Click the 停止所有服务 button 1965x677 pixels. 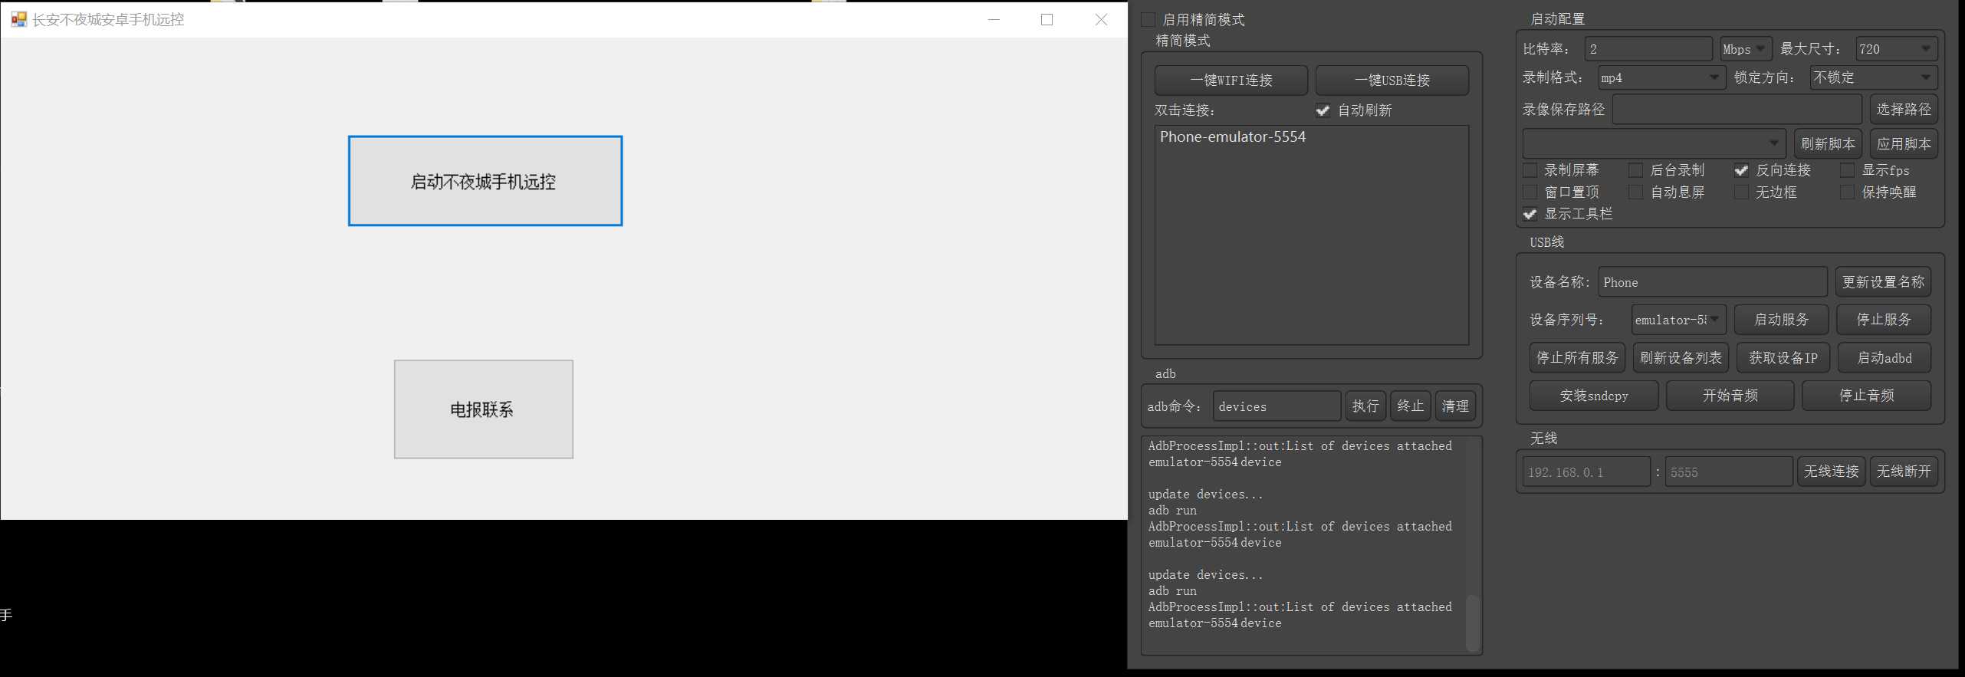coord(1577,358)
